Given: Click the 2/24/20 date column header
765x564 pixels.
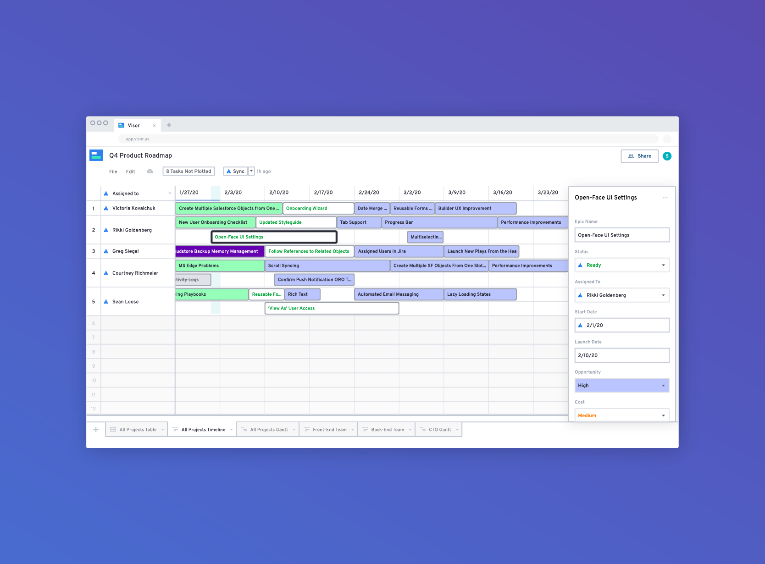Looking at the screenshot, I should [x=369, y=193].
